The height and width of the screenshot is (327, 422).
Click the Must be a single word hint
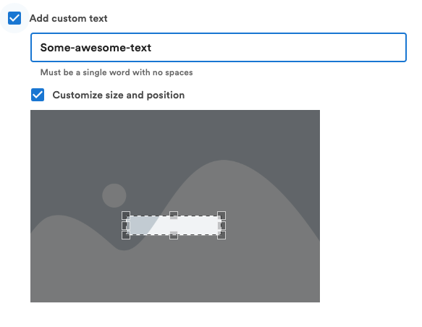pos(117,72)
